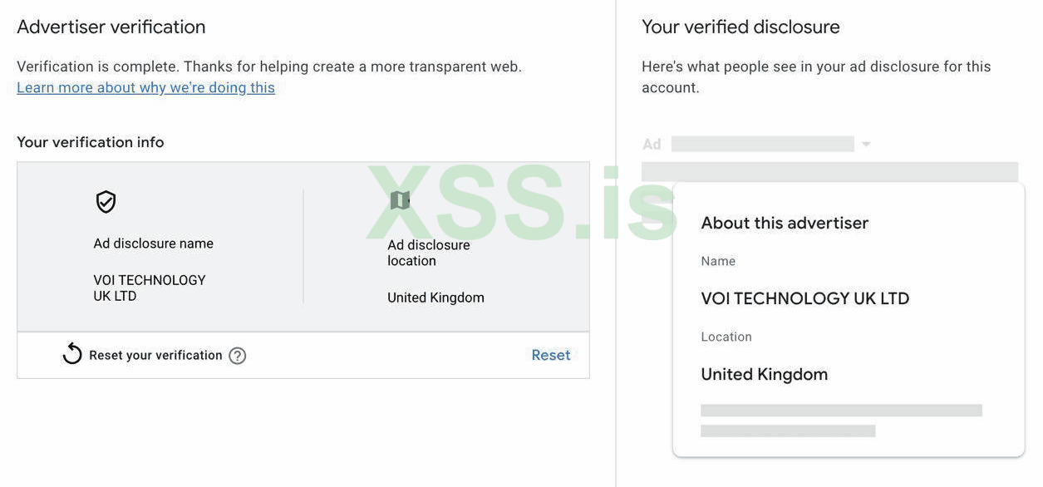The image size is (1043, 487).
Task: Click advertiser name 'VOI TECHNOLOGY UK LTD' in card
Action: (x=804, y=298)
